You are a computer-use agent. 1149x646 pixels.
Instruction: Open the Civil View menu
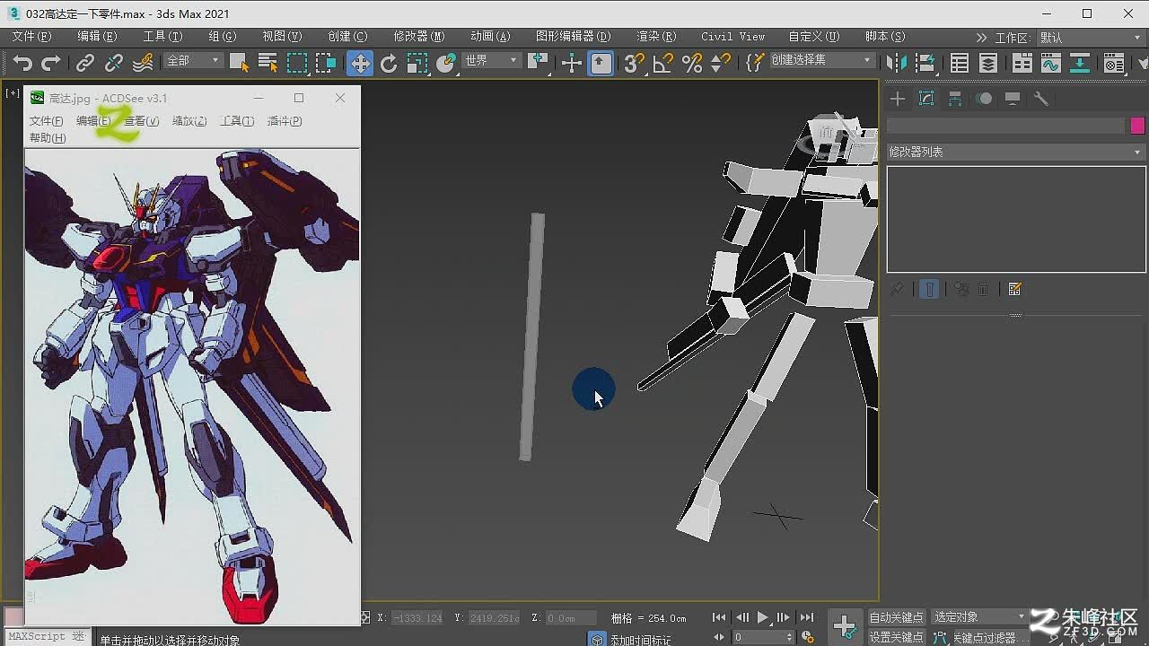pyautogui.click(x=733, y=37)
